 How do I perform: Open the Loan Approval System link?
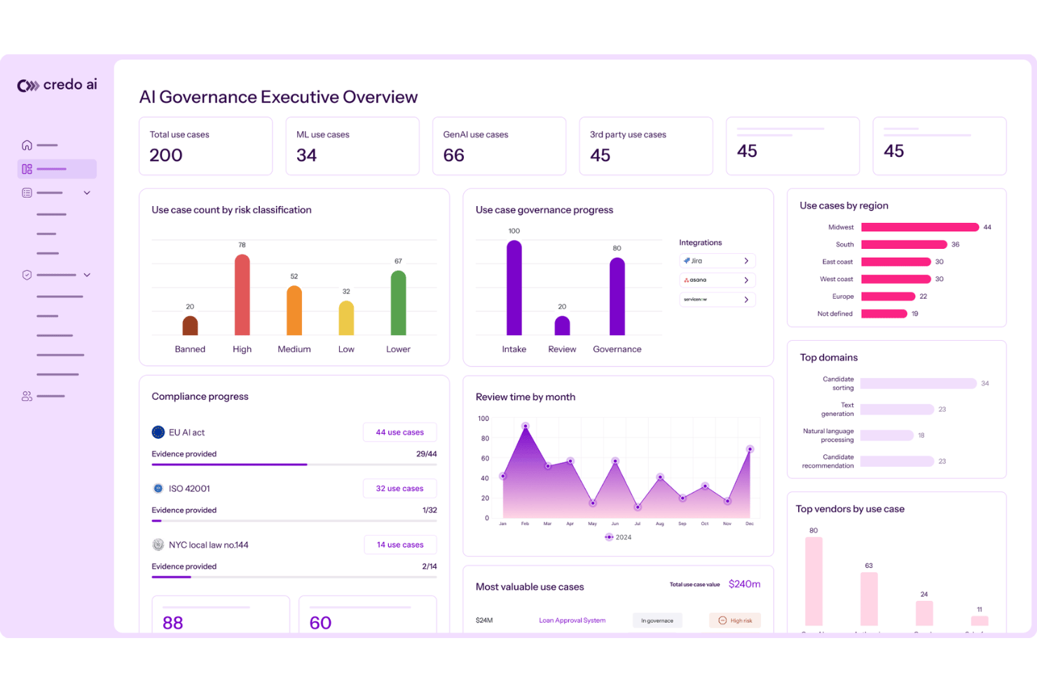(x=572, y=620)
